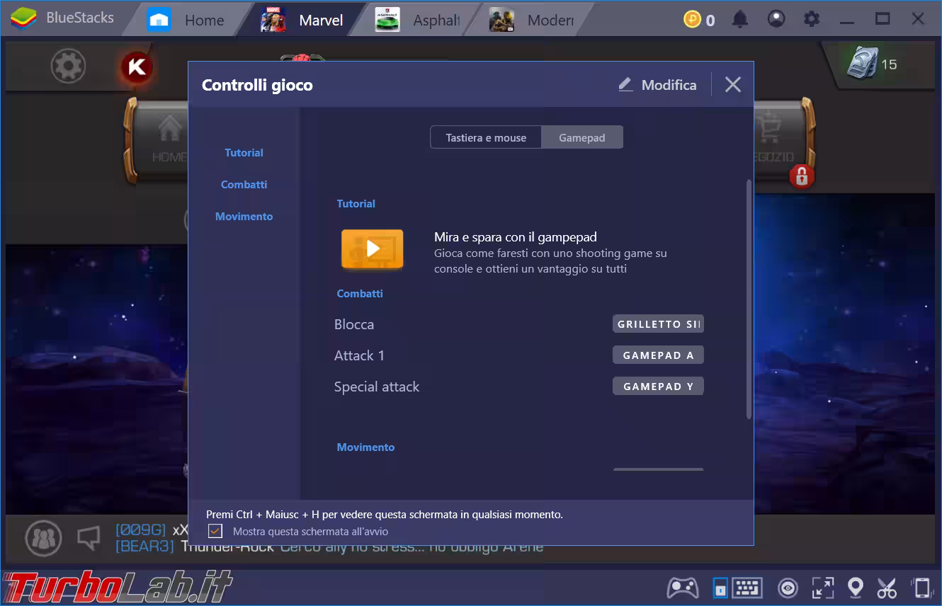Click the Controlli gioco vertical scrollbar
This screenshot has width=942, height=606.
[x=748, y=297]
